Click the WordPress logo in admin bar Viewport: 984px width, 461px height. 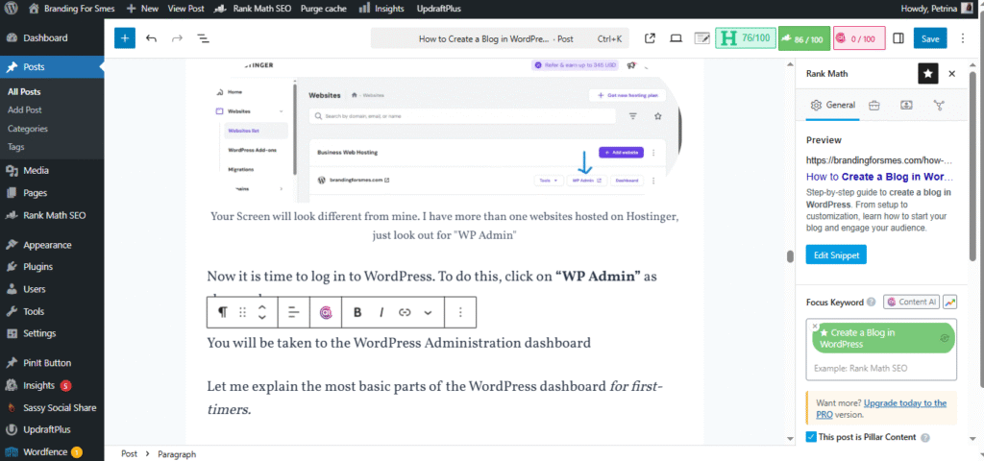coord(12,9)
